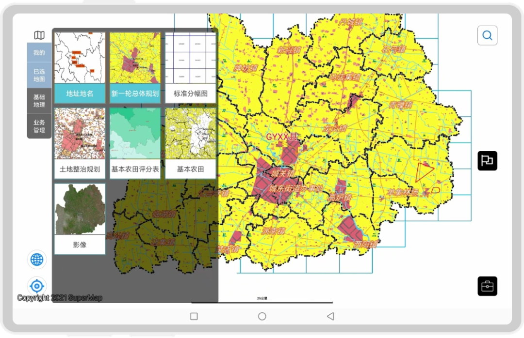Tap the blue globe icon
The width and height of the screenshot is (524, 338).
click(x=37, y=259)
